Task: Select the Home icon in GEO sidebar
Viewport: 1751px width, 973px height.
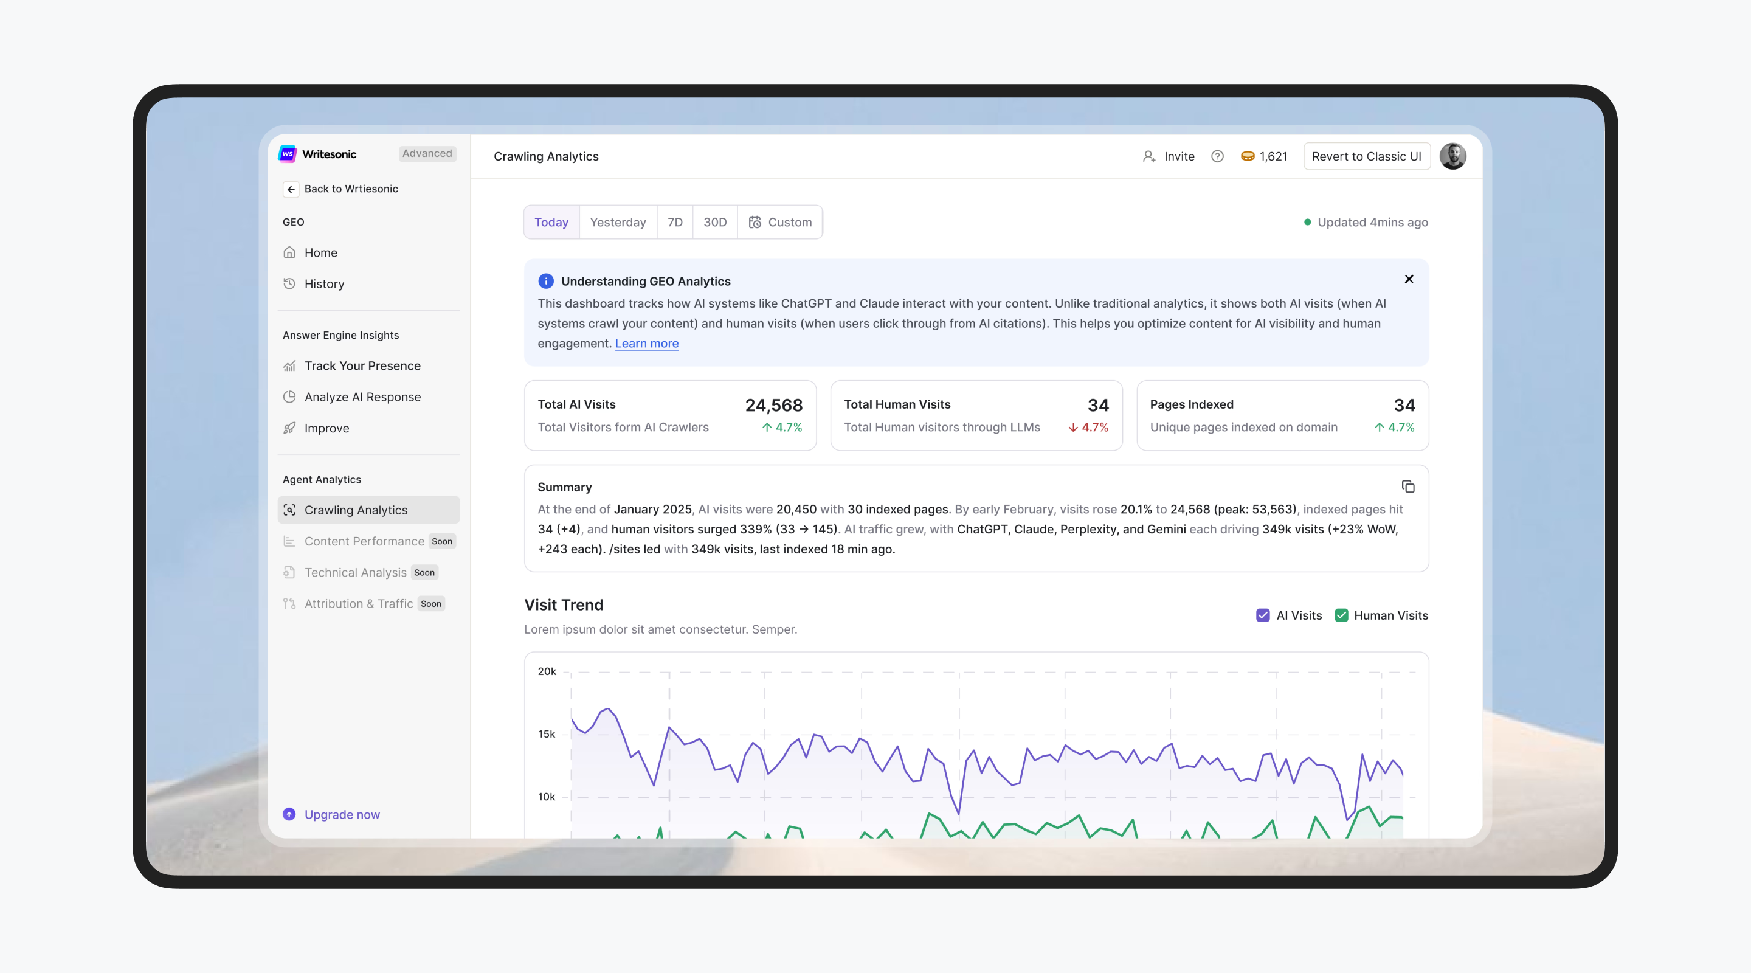Action: (290, 252)
